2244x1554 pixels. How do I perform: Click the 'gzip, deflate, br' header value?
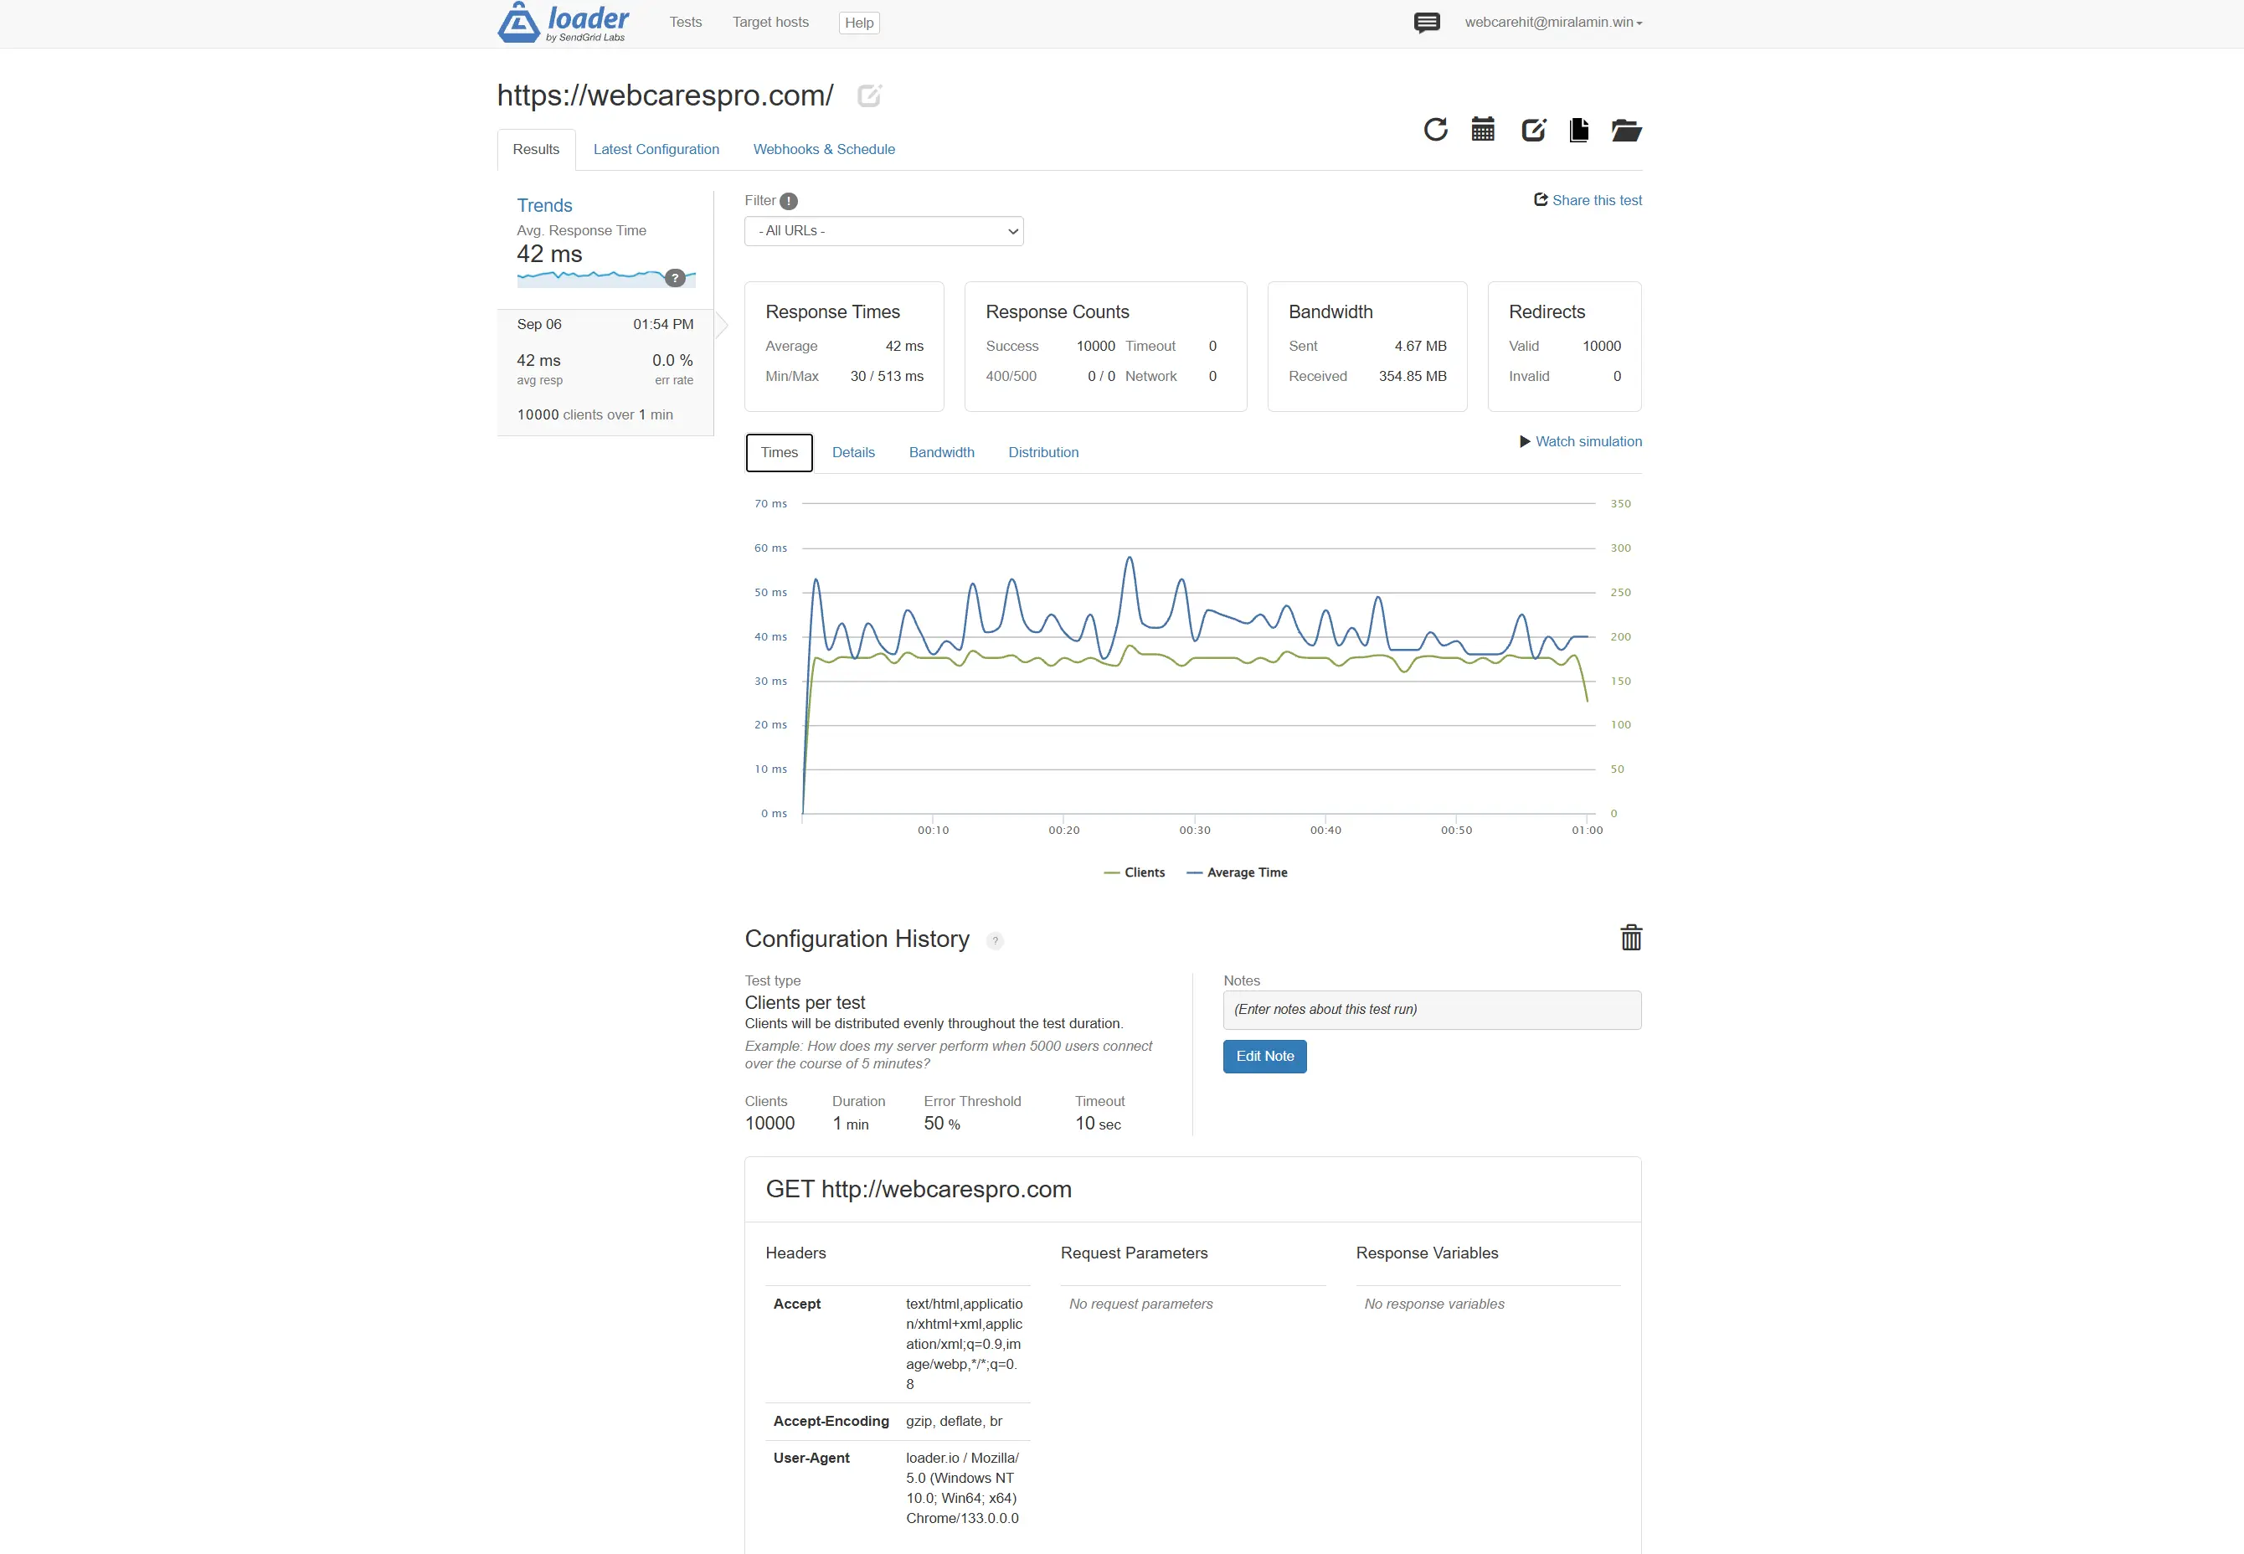pyautogui.click(x=953, y=1423)
